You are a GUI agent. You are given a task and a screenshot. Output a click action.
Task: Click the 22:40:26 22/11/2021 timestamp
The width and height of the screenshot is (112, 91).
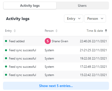pos(93,41)
